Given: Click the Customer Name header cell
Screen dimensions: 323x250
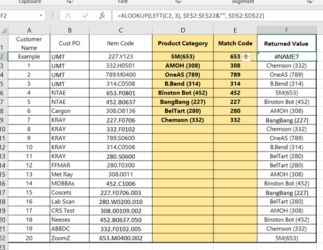Looking at the screenshot, I should tap(29, 43).
